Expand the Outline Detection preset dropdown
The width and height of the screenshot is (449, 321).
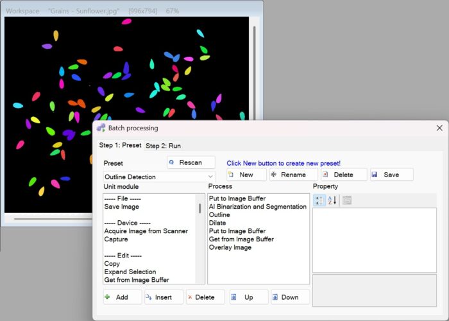point(210,177)
